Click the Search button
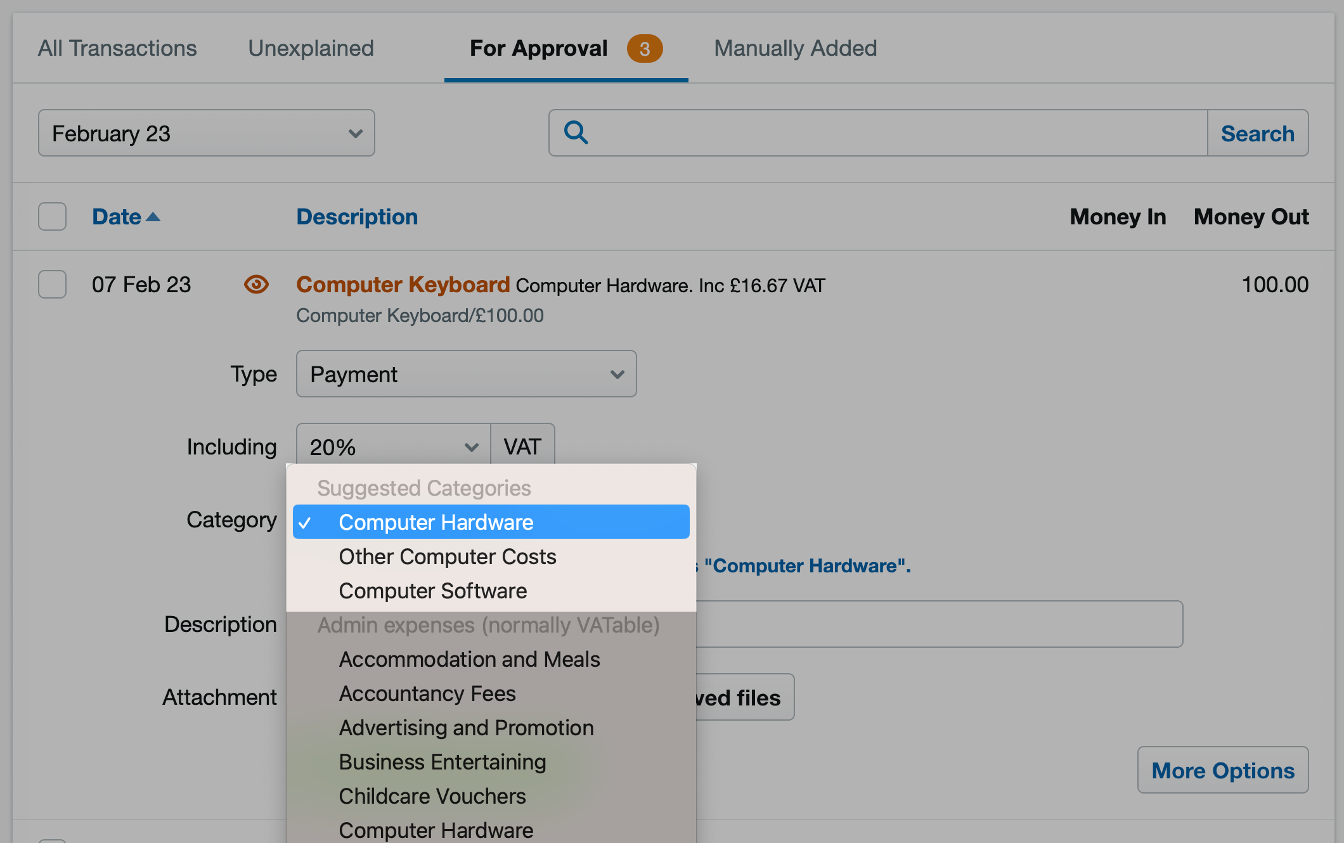Screen dimensions: 1344x843 click(x=1258, y=133)
